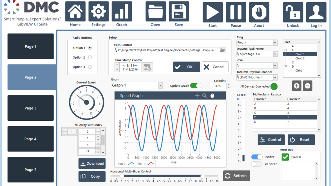Click the Pause icon in toolbar
This screenshot has height=186, width=331.
236,12
